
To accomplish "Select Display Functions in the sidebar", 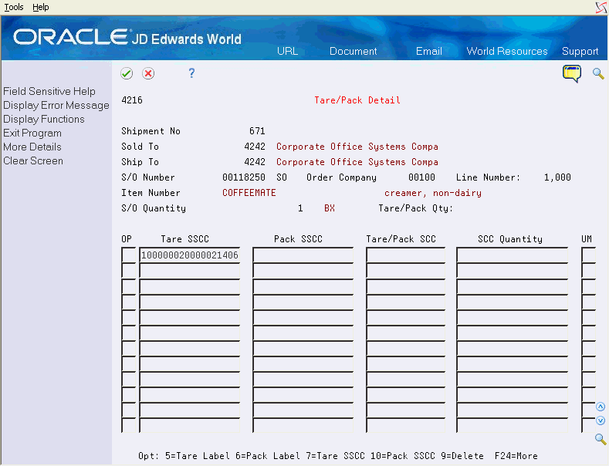I will [x=44, y=120].
